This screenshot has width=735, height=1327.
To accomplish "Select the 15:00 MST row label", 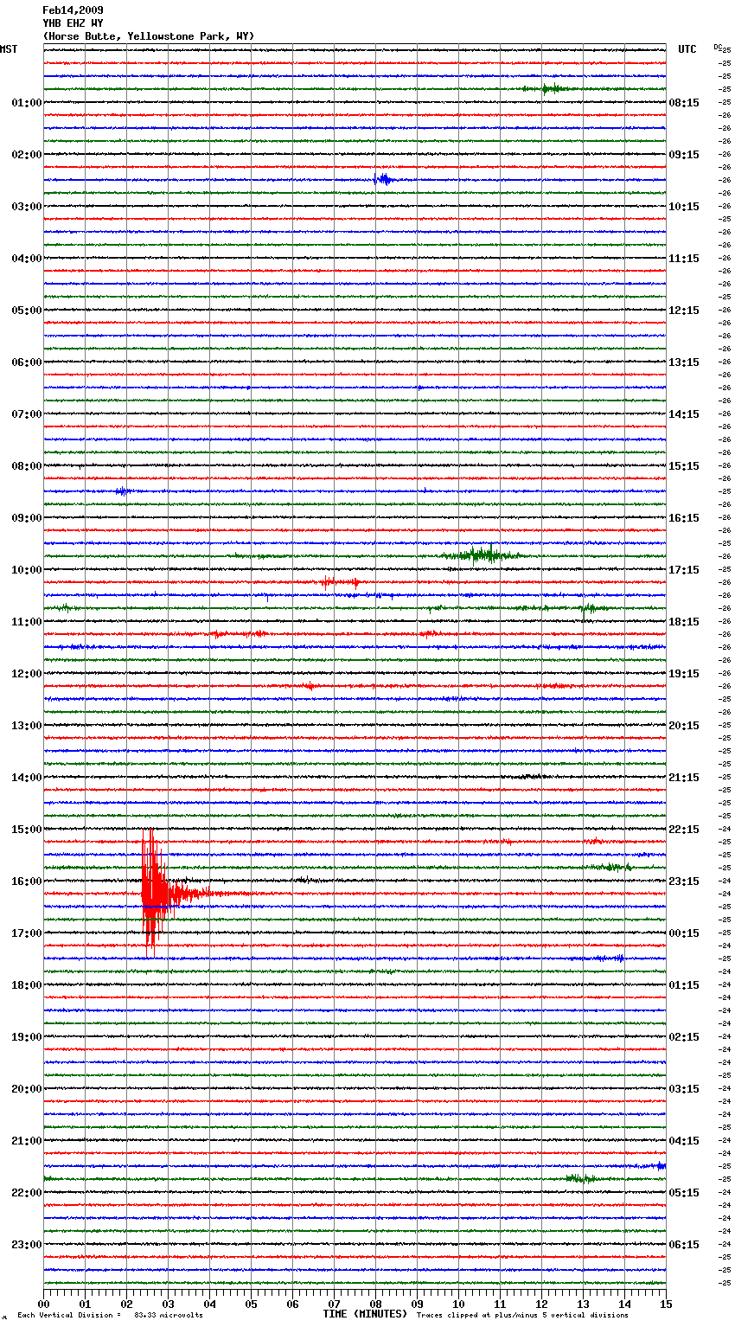I will [x=27, y=830].
